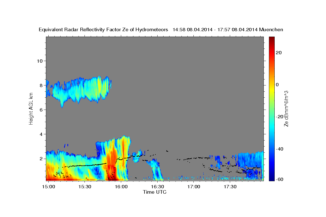Click the 15:00 time tick label

tap(49, 187)
